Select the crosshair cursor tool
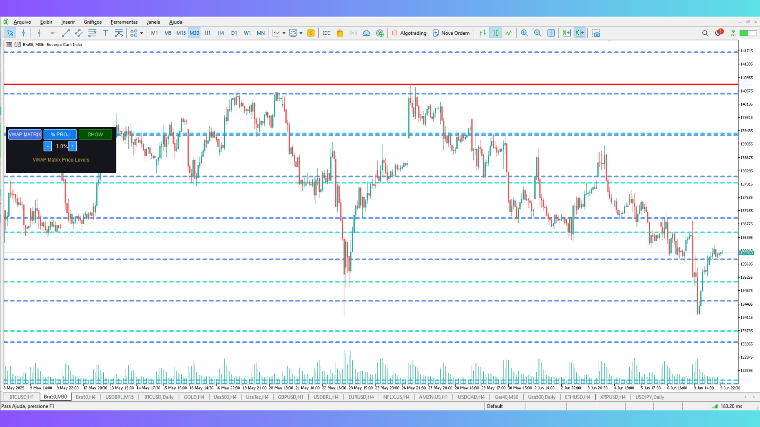The height and width of the screenshot is (427, 760). pyautogui.click(x=23, y=33)
